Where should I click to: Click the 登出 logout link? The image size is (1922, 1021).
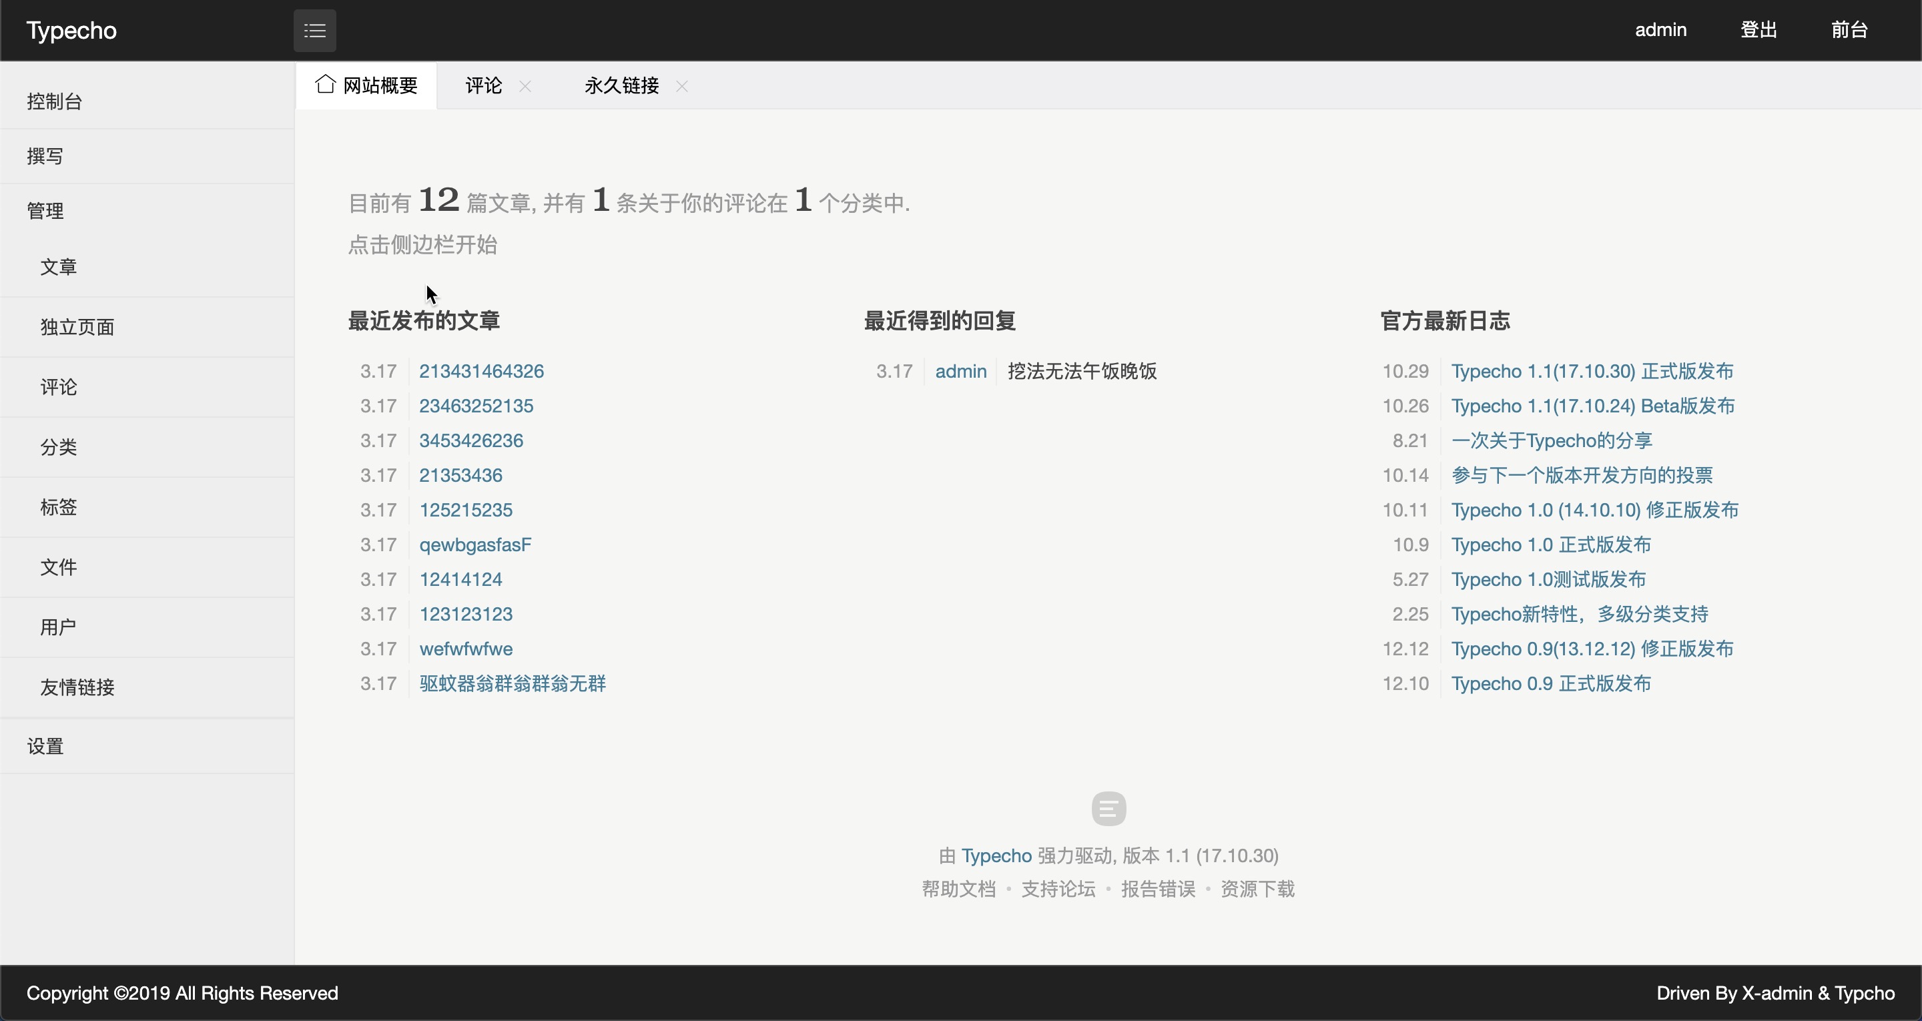[1758, 30]
